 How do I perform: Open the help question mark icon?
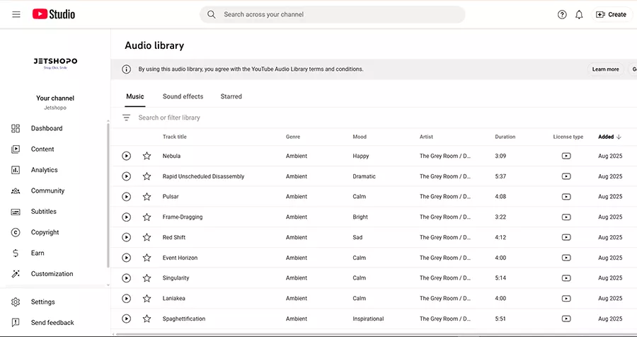pyautogui.click(x=562, y=15)
